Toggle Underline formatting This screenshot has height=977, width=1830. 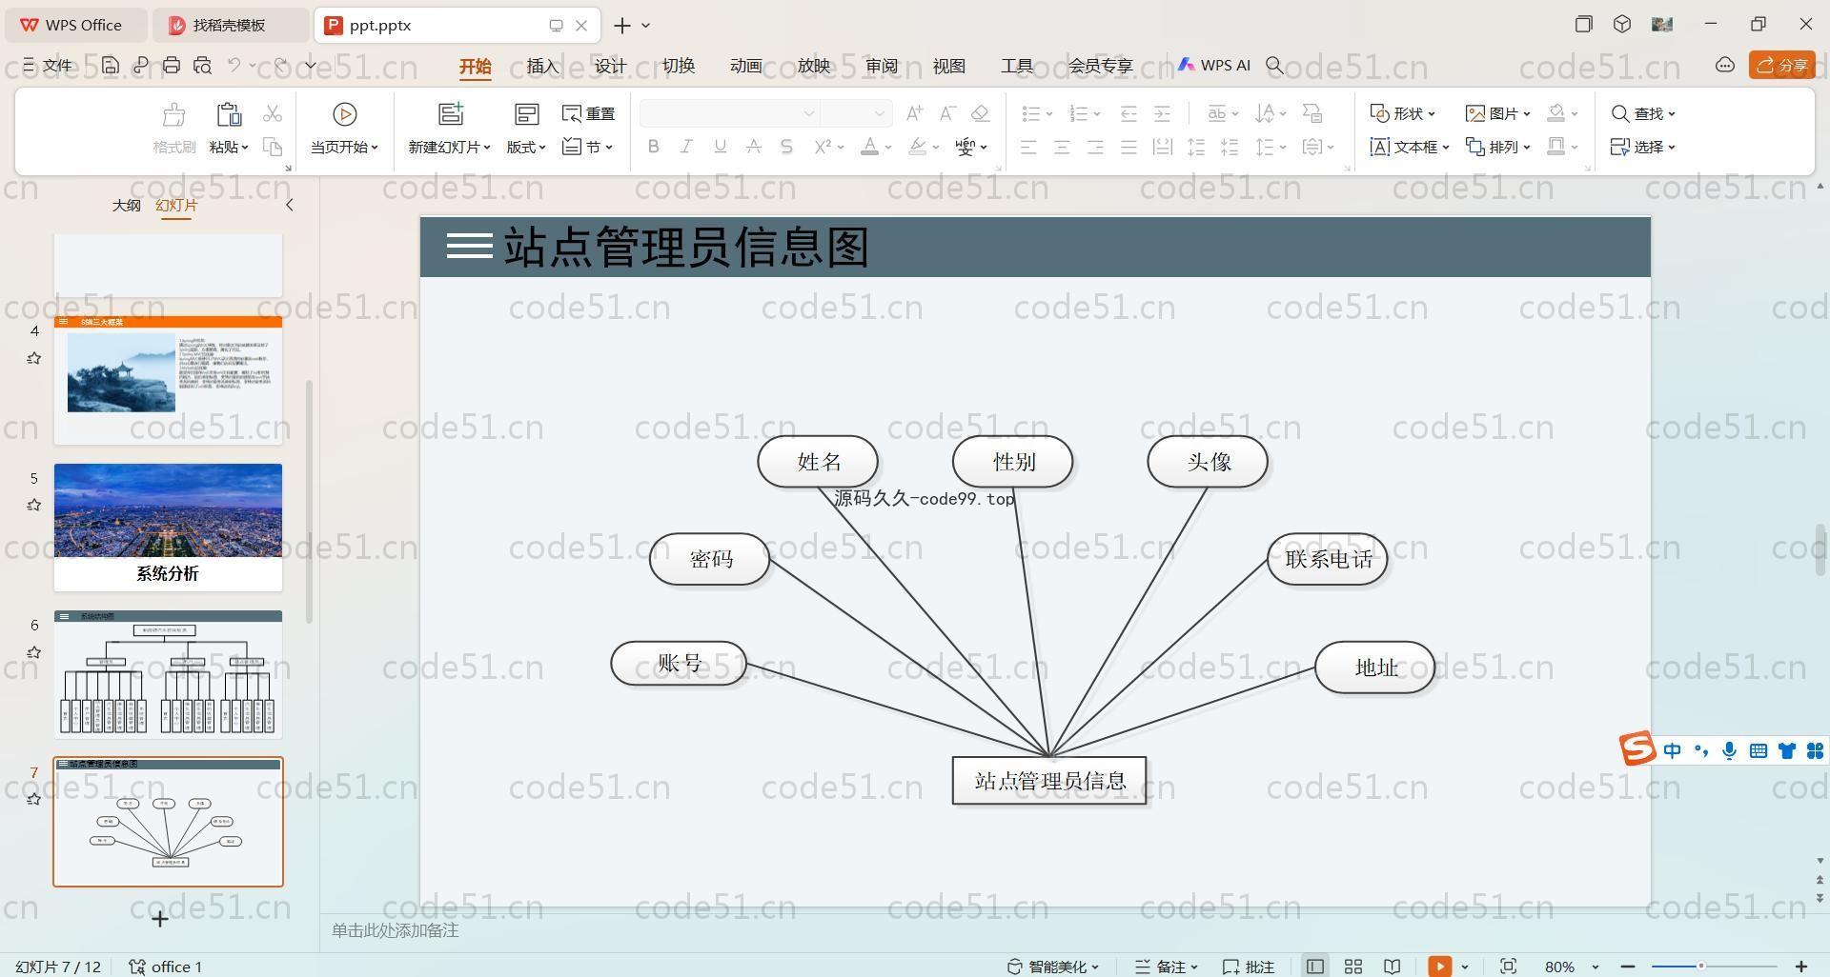tap(720, 147)
